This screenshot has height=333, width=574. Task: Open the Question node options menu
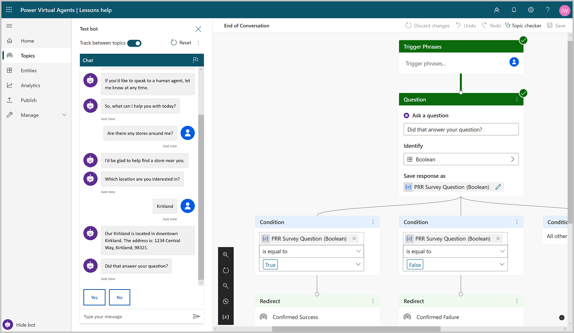(517, 99)
